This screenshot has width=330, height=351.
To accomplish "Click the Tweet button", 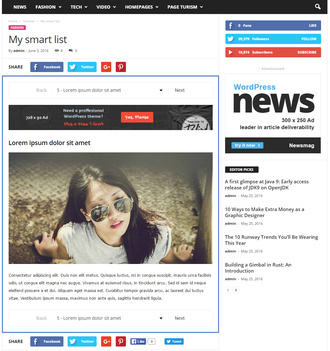I will pos(174,341).
